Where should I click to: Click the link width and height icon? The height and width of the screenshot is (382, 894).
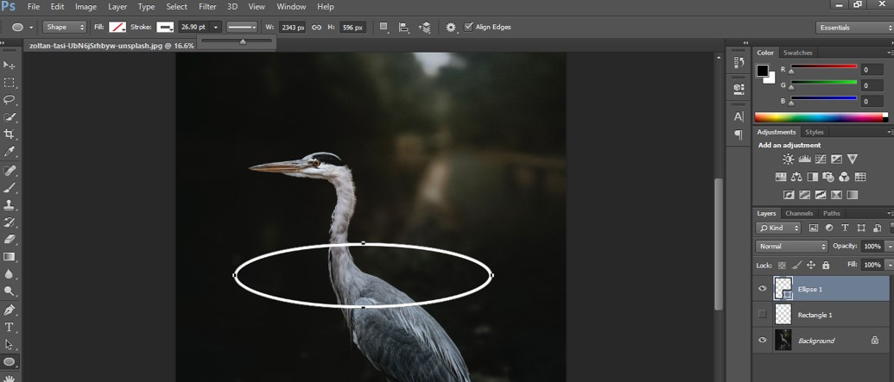click(x=317, y=28)
